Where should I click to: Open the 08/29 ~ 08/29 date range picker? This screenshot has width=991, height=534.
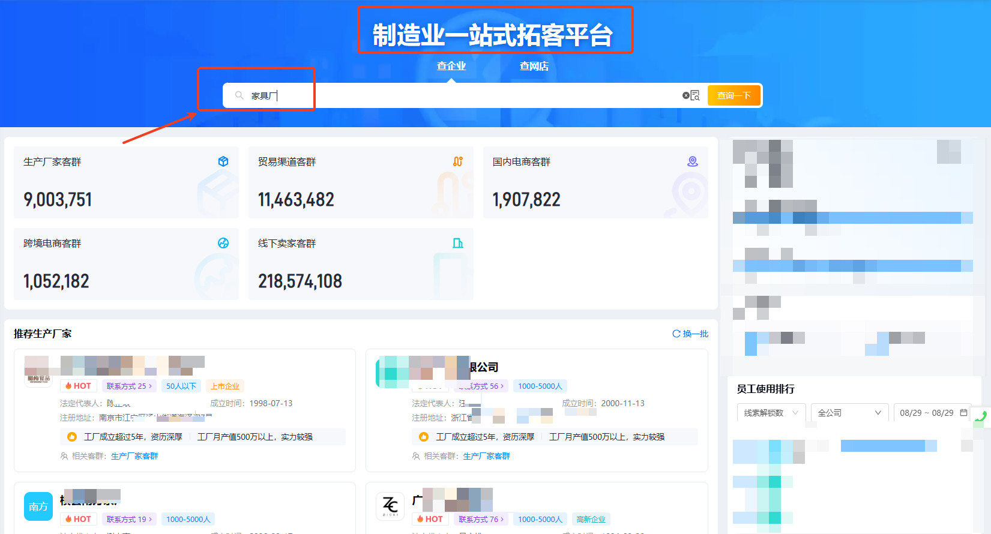point(932,413)
